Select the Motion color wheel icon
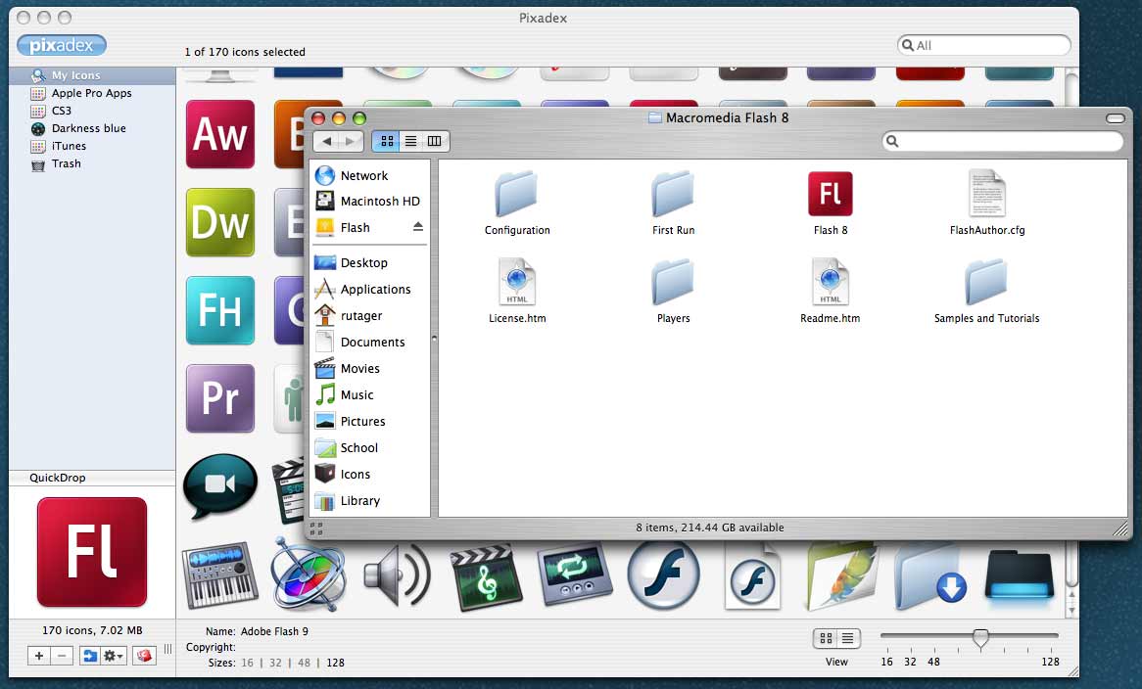 [308, 575]
